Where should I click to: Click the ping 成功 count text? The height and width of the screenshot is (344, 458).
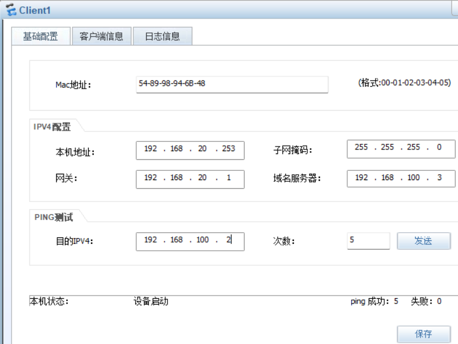pyautogui.click(x=375, y=301)
